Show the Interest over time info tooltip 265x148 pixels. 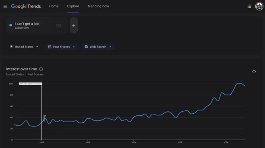[41, 69]
